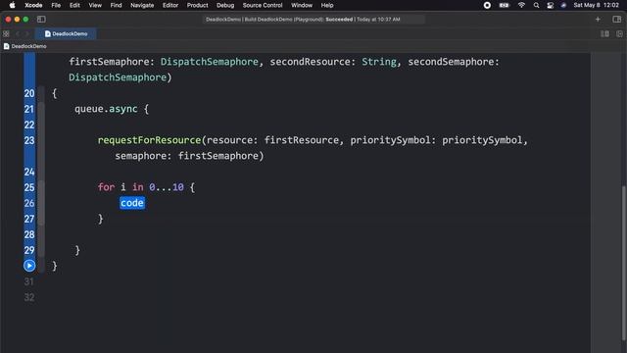Open Siri from menu bar
627x353 pixels.
[563, 5]
